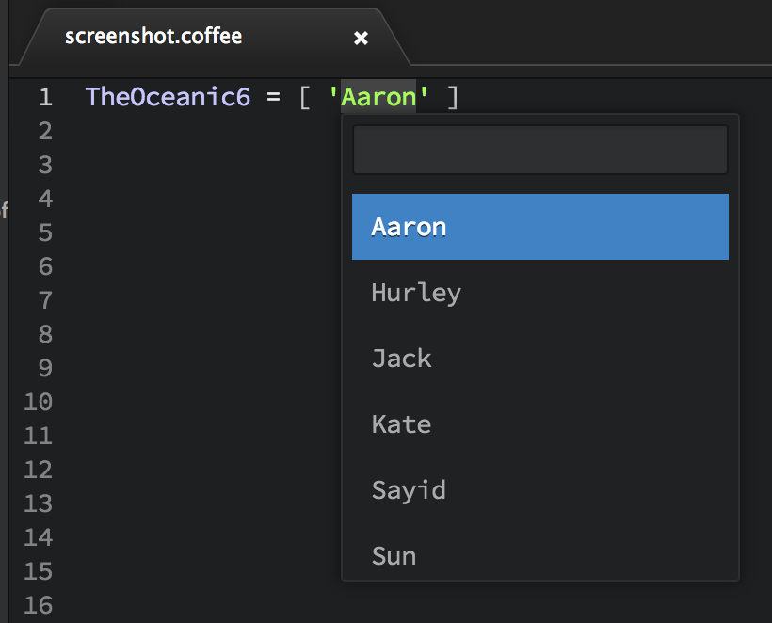
Task: Place cursor after the closing bracket
Action: [x=460, y=97]
